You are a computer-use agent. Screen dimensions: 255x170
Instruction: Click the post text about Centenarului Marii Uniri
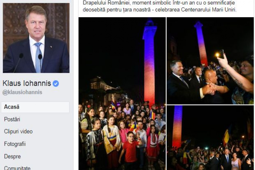(159, 6)
